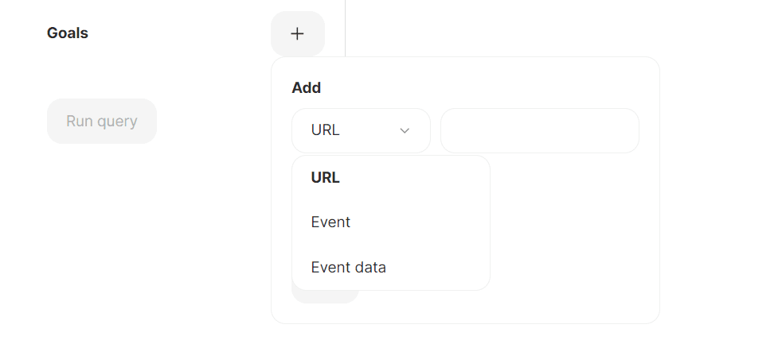Open the URL type dropdown
The width and height of the screenshot is (782, 340).
pyautogui.click(x=361, y=130)
